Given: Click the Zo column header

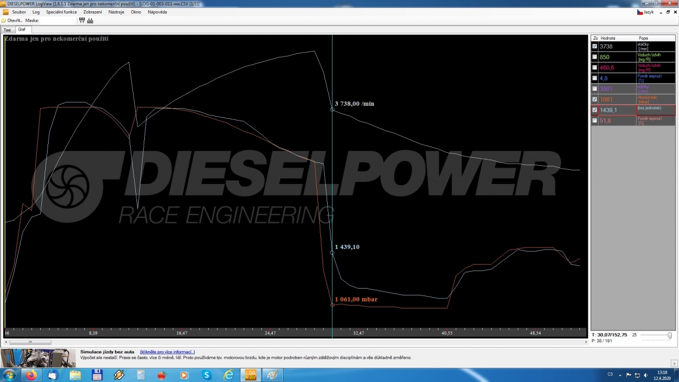Looking at the screenshot, I should (x=595, y=38).
